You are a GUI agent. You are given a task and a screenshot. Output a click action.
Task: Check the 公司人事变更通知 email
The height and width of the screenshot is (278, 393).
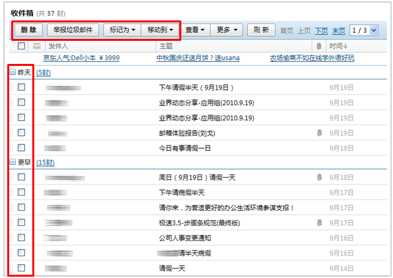click(21, 237)
